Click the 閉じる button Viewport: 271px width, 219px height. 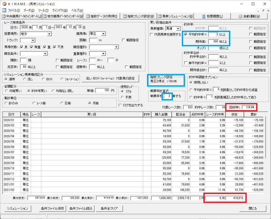click(253, 209)
